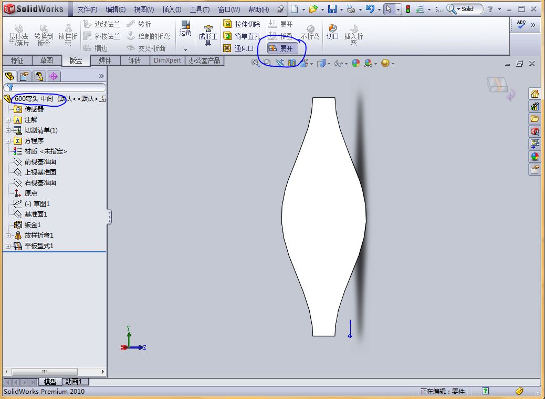Open the 工具(T) menu
The width and height of the screenshot is (545, 399).
coord(200,9)
